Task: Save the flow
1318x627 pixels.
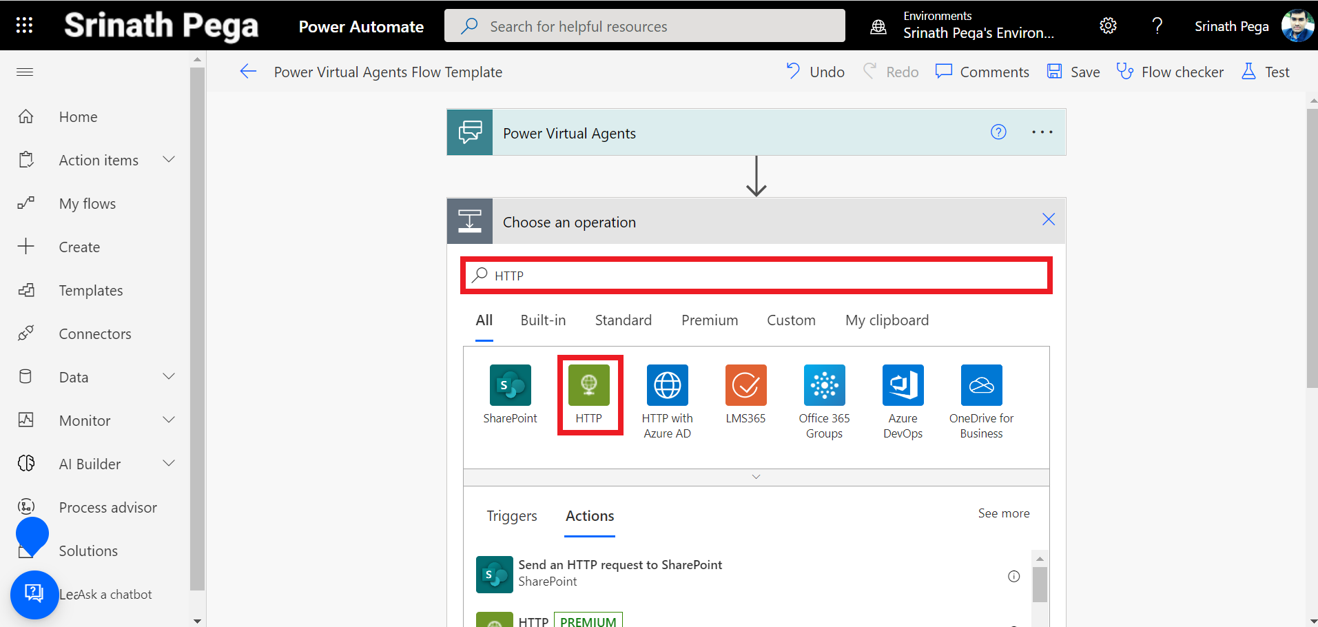Action: 1073,72
